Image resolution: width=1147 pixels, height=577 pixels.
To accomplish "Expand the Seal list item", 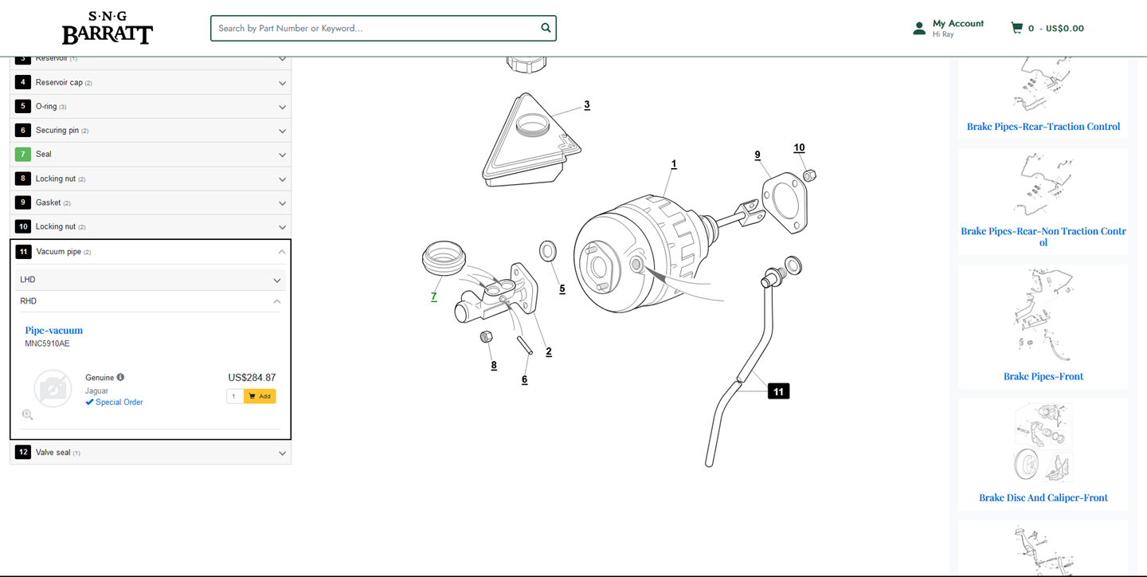I will click(282, 155).
